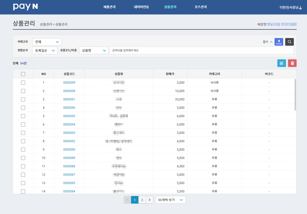Open product code 0000087 link
Viewport: 307px width, 214px height.
69,175
